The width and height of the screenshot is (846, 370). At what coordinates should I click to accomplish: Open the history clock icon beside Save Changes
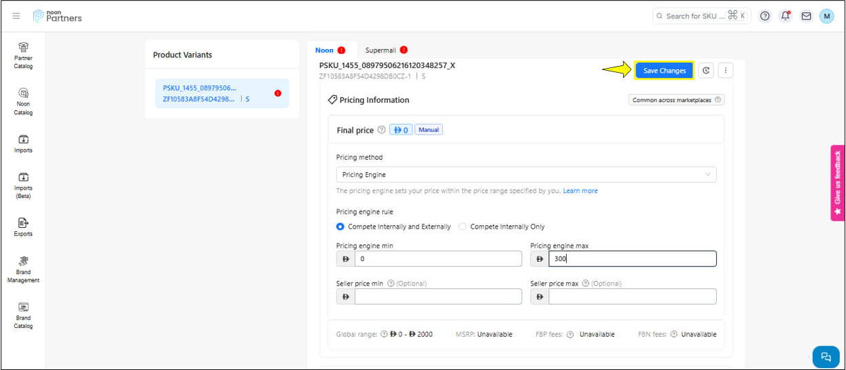click(706, 71)
